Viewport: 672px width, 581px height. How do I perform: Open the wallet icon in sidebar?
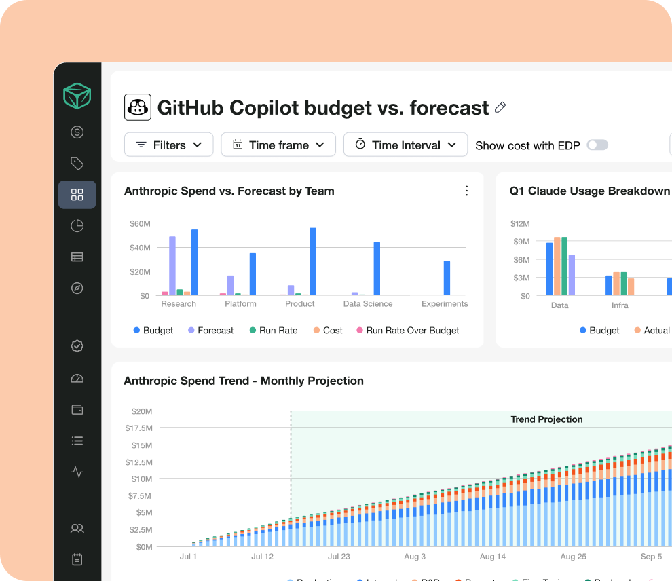[77, 409]
